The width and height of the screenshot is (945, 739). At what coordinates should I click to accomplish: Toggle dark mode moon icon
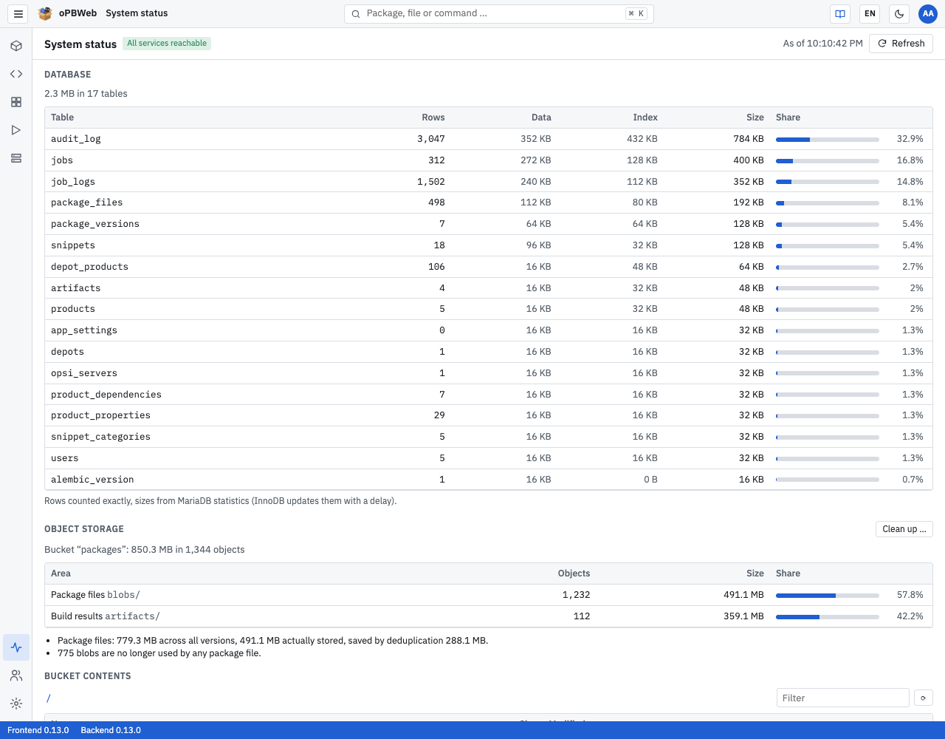[899, 13]
